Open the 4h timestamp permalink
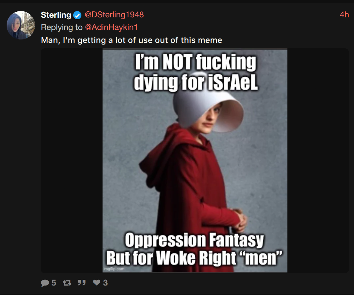This screenshot has width=354, height=295. (344, 15)
